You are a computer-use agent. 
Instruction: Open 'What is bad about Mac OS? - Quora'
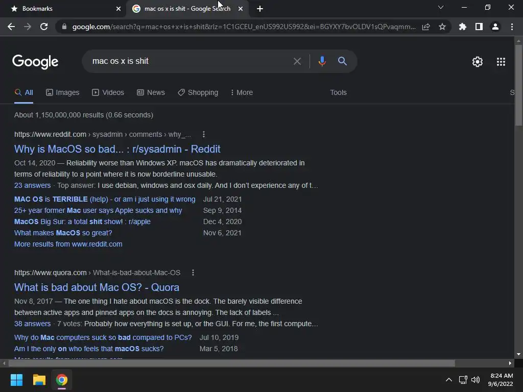(97, 287)
